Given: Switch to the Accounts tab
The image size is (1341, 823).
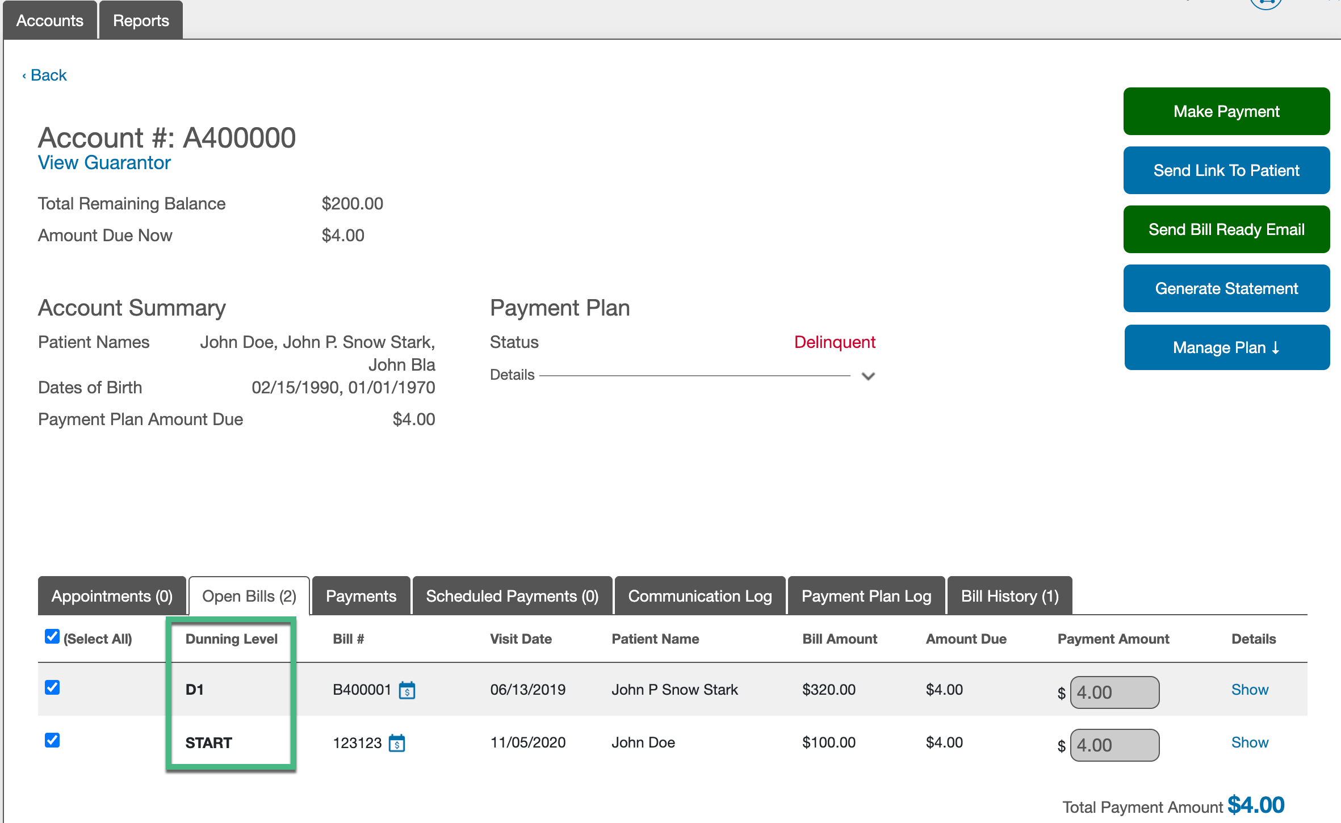Looking at the screenshot, I should [x=49, y=20].
